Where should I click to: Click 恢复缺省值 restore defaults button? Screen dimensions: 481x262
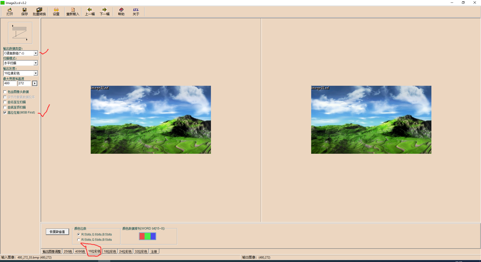pyautogui.click(x=57, y=232)
